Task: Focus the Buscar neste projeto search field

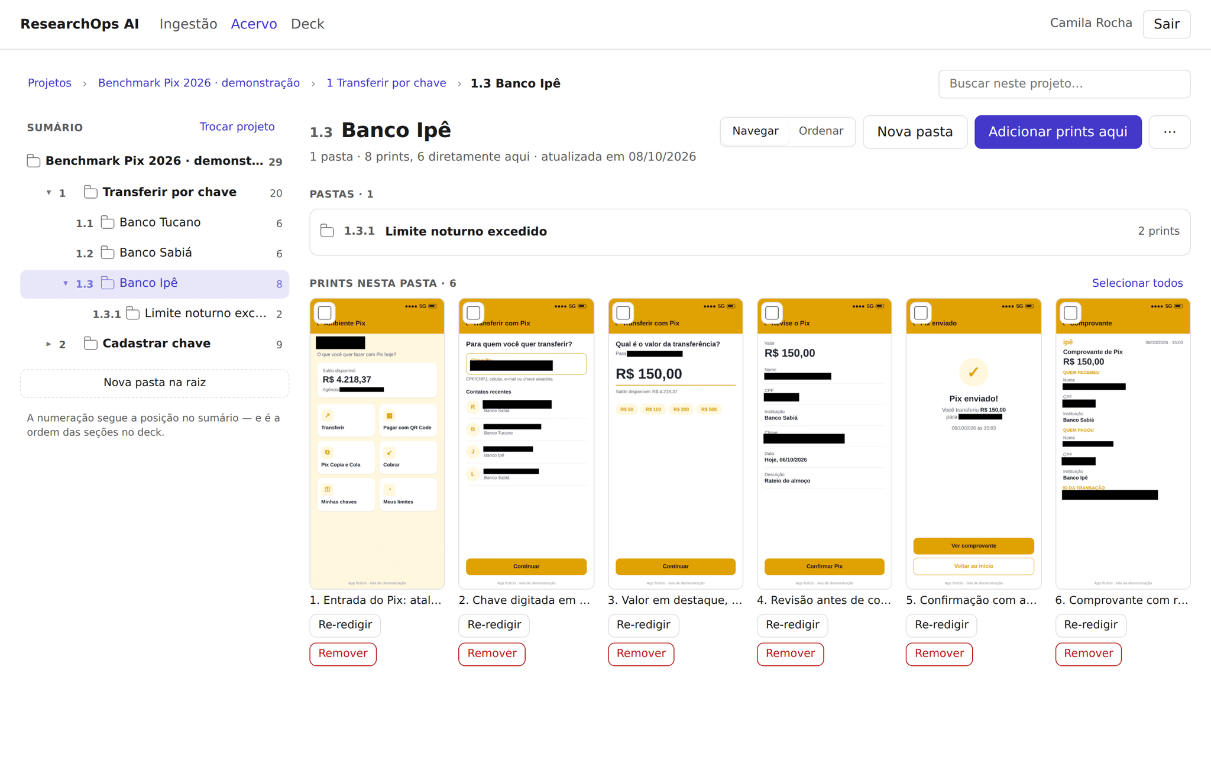Action: click(x=1064, y=84)
